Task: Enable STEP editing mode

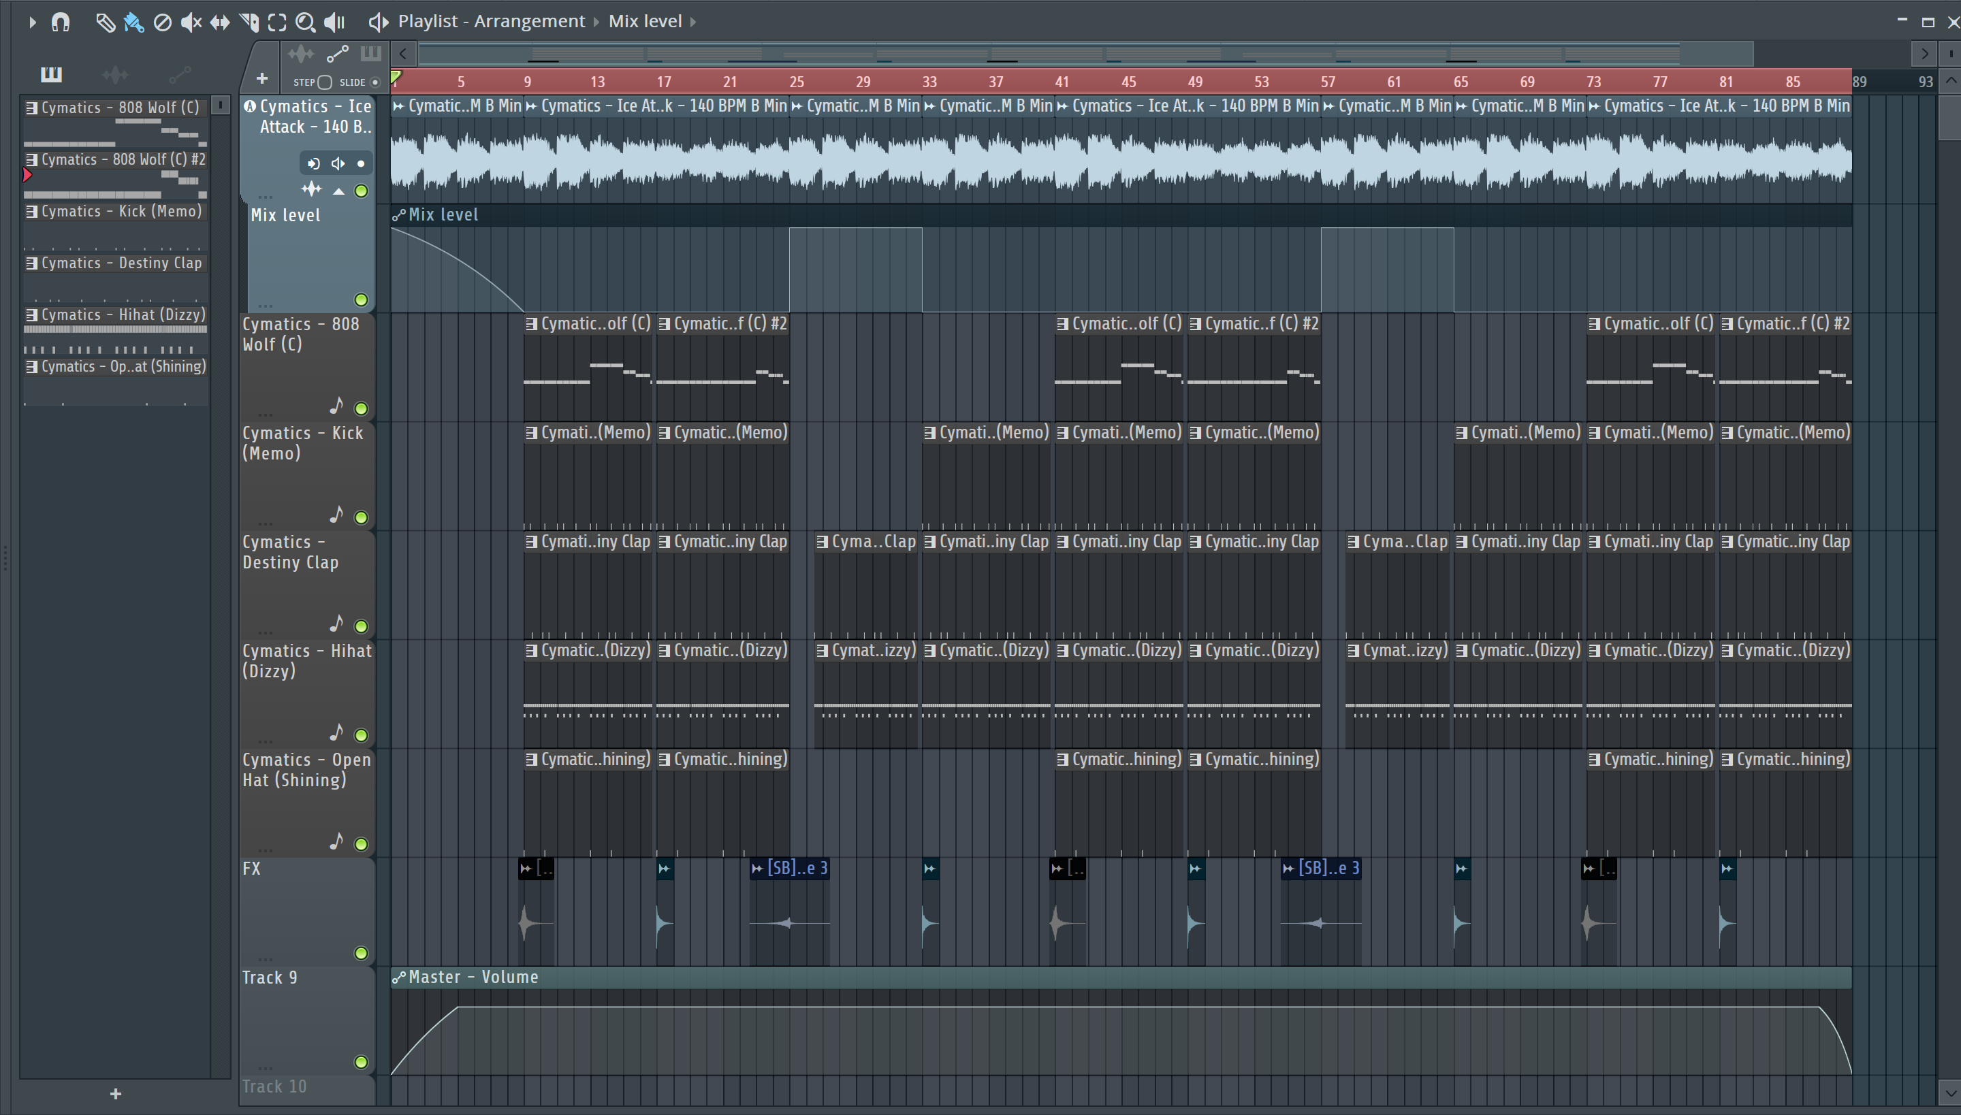Action: (325, 82)
